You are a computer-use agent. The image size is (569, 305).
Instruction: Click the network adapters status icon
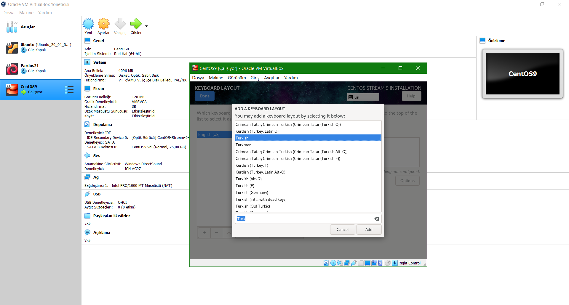(347, 263)
